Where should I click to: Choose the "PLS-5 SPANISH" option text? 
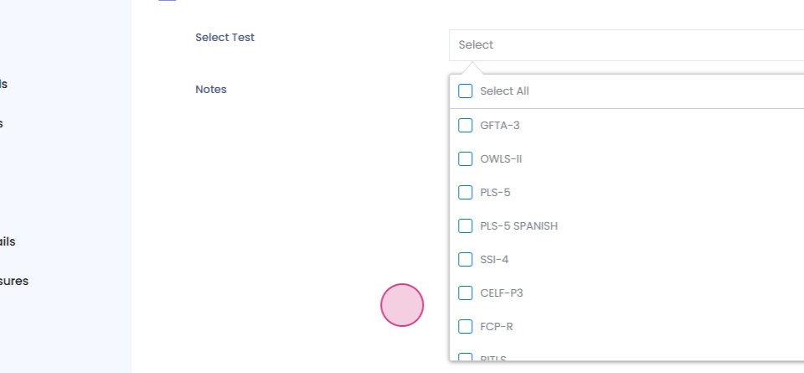tap(518, 225)
